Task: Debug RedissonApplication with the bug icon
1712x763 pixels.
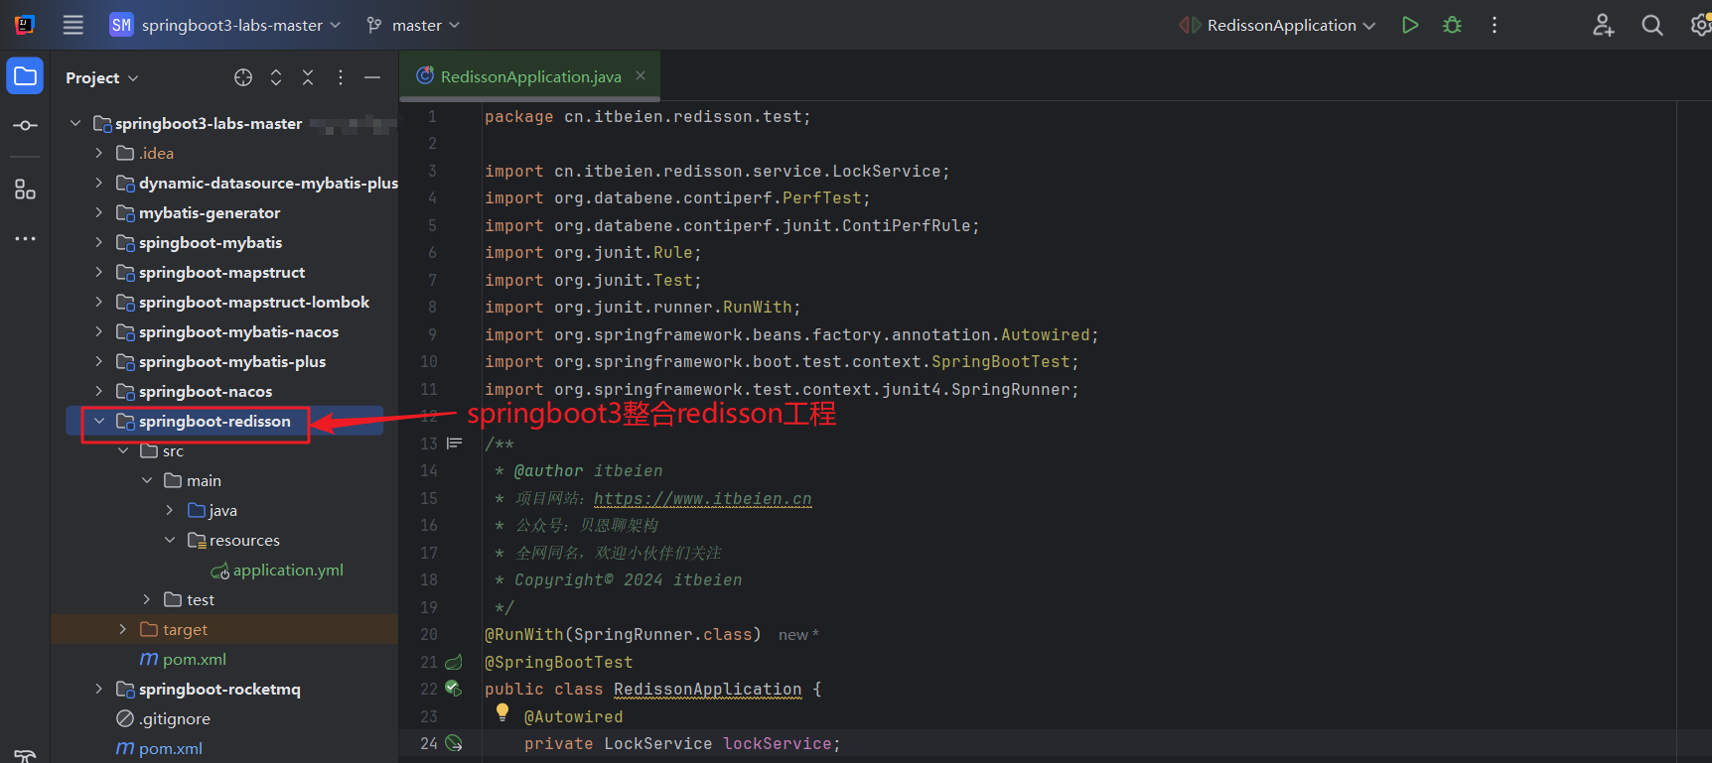Action: pos(1453,25)
